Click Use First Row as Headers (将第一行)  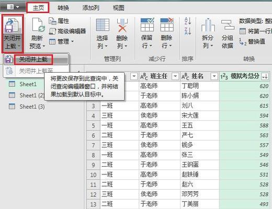255,31
